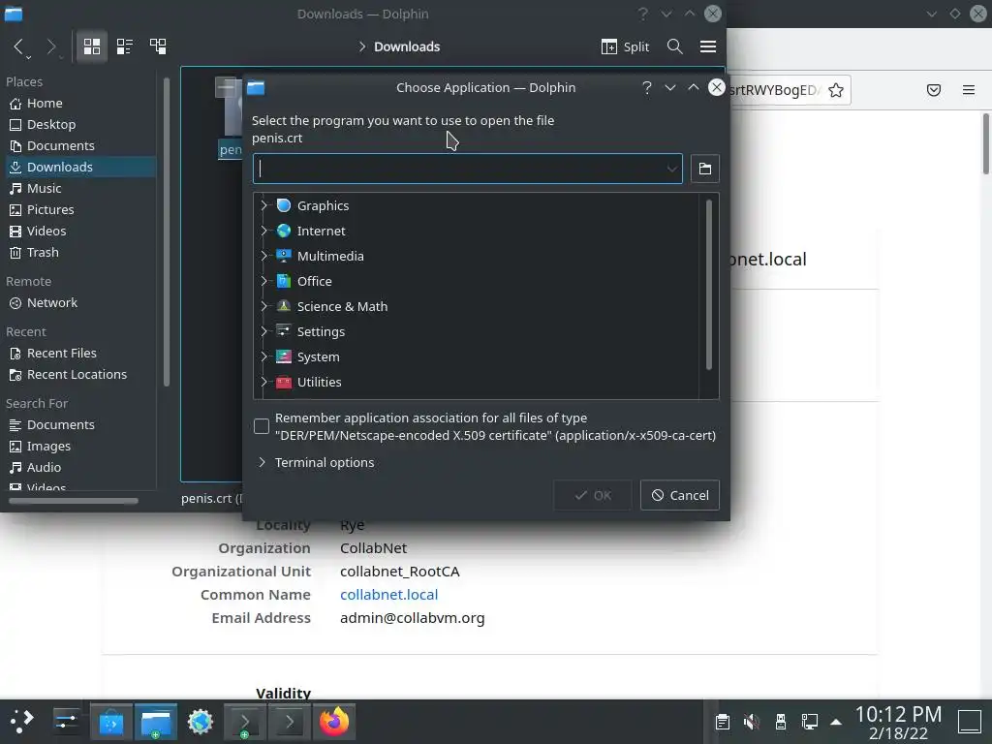Switch Dolphin to icons view mode
The width and height of the screenshot is (992, 744).
pyautogui.click(x=92, y=46)
